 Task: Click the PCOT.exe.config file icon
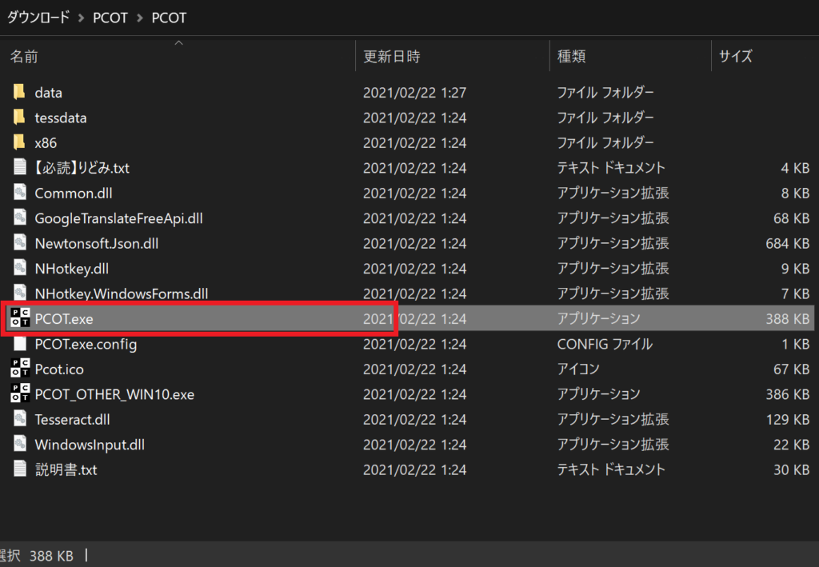pyautogui.click(x=20, y=344)
